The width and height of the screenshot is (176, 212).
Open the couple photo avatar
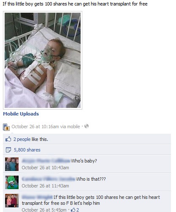click(x=12, y=201)
